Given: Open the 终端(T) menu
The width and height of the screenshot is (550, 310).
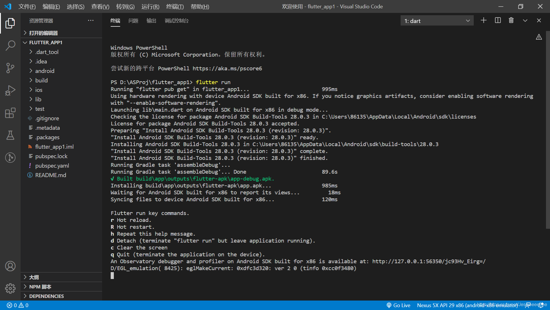Looking at the screenshot, I should tap(175, 6).
